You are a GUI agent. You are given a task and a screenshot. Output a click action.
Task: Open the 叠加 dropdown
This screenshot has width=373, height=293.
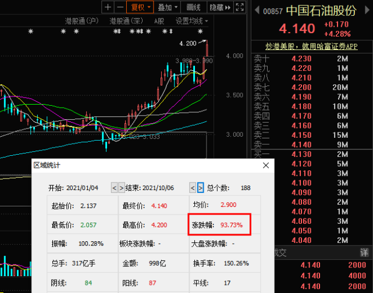(x=168, y=7)
